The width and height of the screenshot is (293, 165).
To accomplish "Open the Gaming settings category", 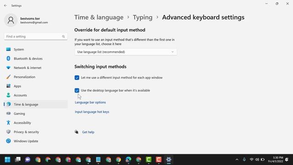I will pyautogui.click(x=36, y=114).
